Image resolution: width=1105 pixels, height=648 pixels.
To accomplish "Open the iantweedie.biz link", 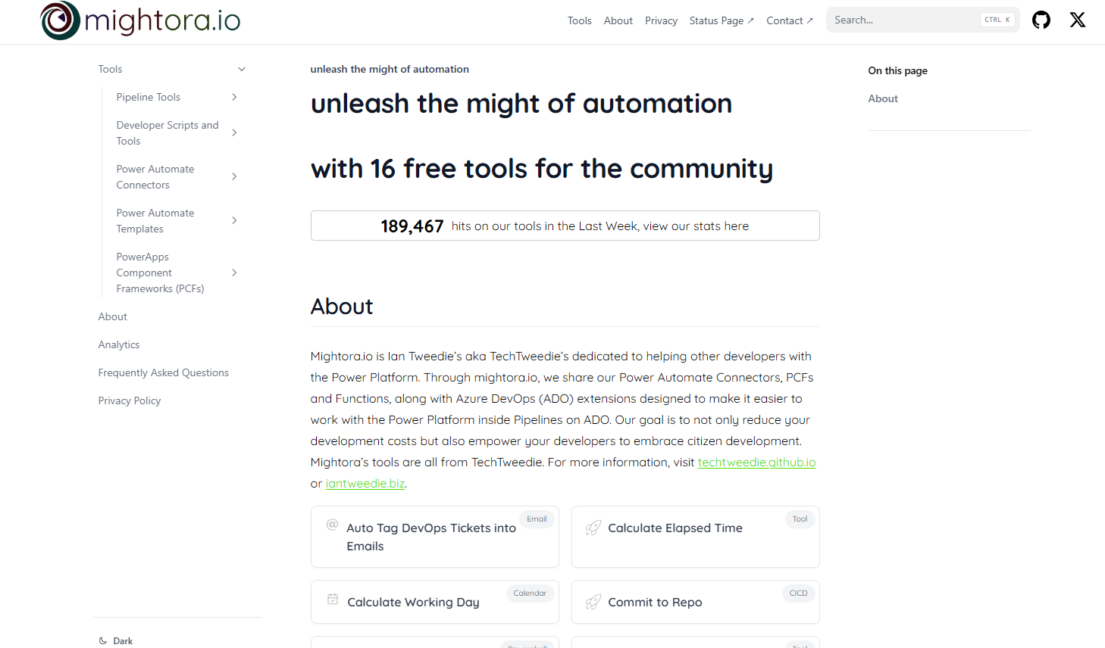I will tap(365, 483).
